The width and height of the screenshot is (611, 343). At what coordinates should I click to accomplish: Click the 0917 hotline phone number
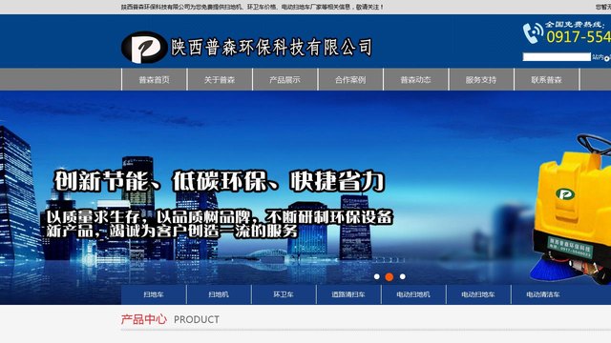click(x=579, y=37)
